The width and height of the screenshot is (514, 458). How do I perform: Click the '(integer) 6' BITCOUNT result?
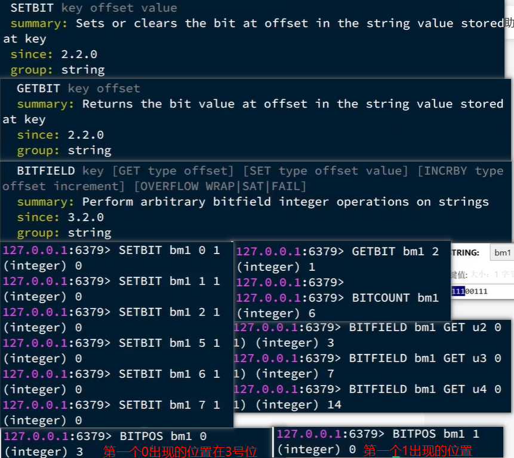[276, 313]
